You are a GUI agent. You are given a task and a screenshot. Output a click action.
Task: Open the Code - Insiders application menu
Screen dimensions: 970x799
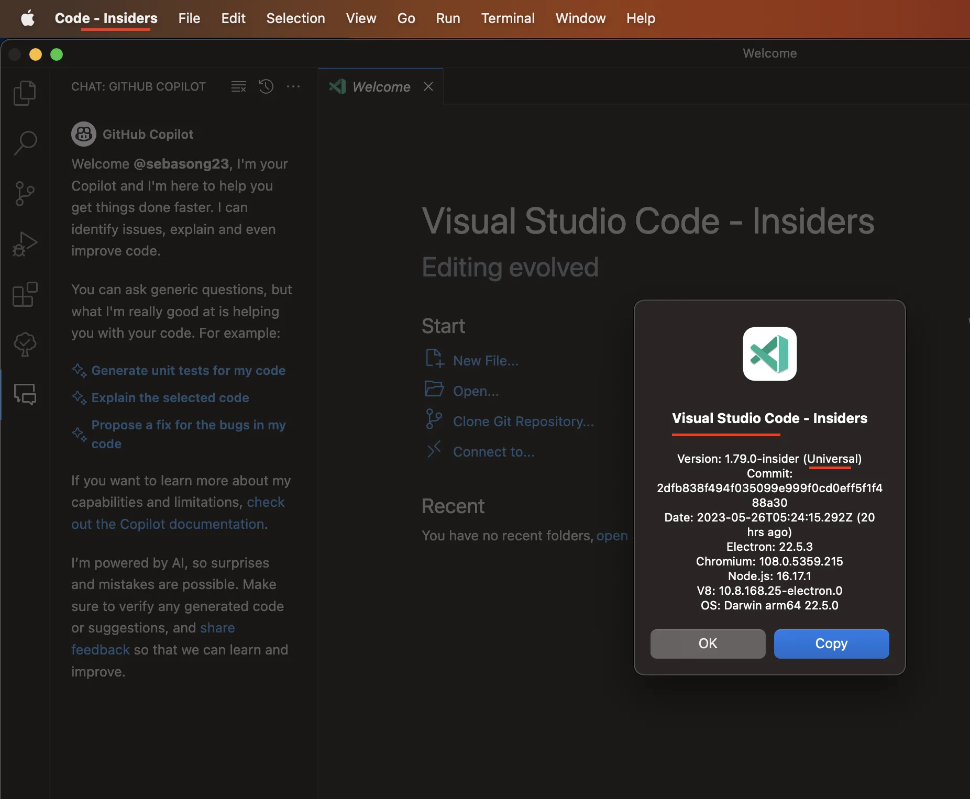click(x=106, y=18)
